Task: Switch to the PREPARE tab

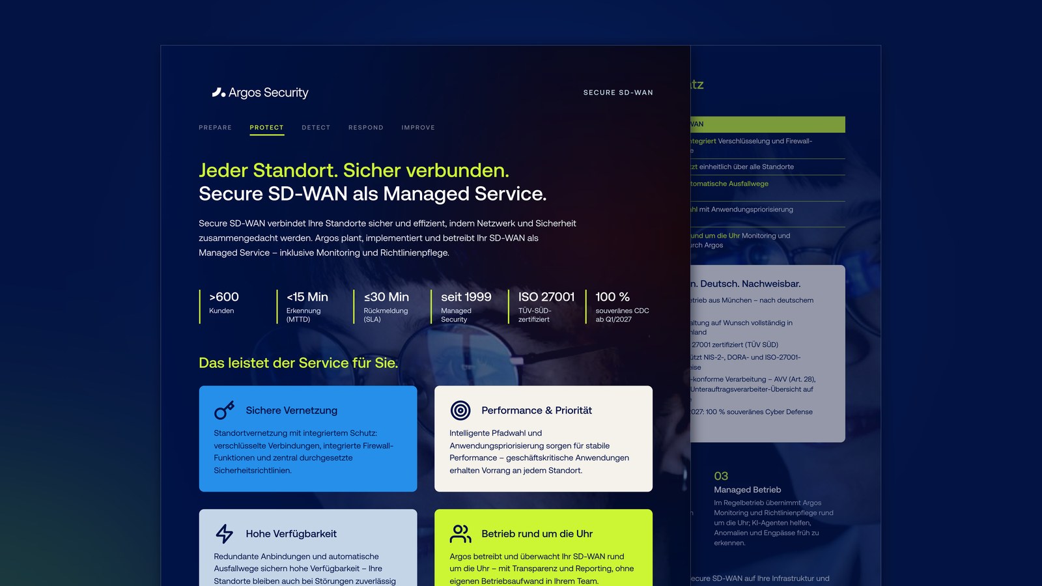Action: pyautogui.click(x=216, y=128)
